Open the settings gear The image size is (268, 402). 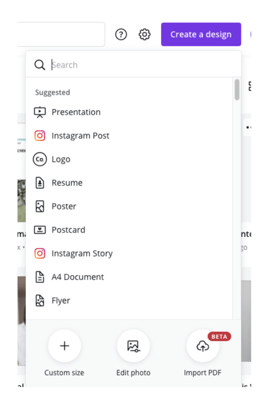(x=145, y=34)
